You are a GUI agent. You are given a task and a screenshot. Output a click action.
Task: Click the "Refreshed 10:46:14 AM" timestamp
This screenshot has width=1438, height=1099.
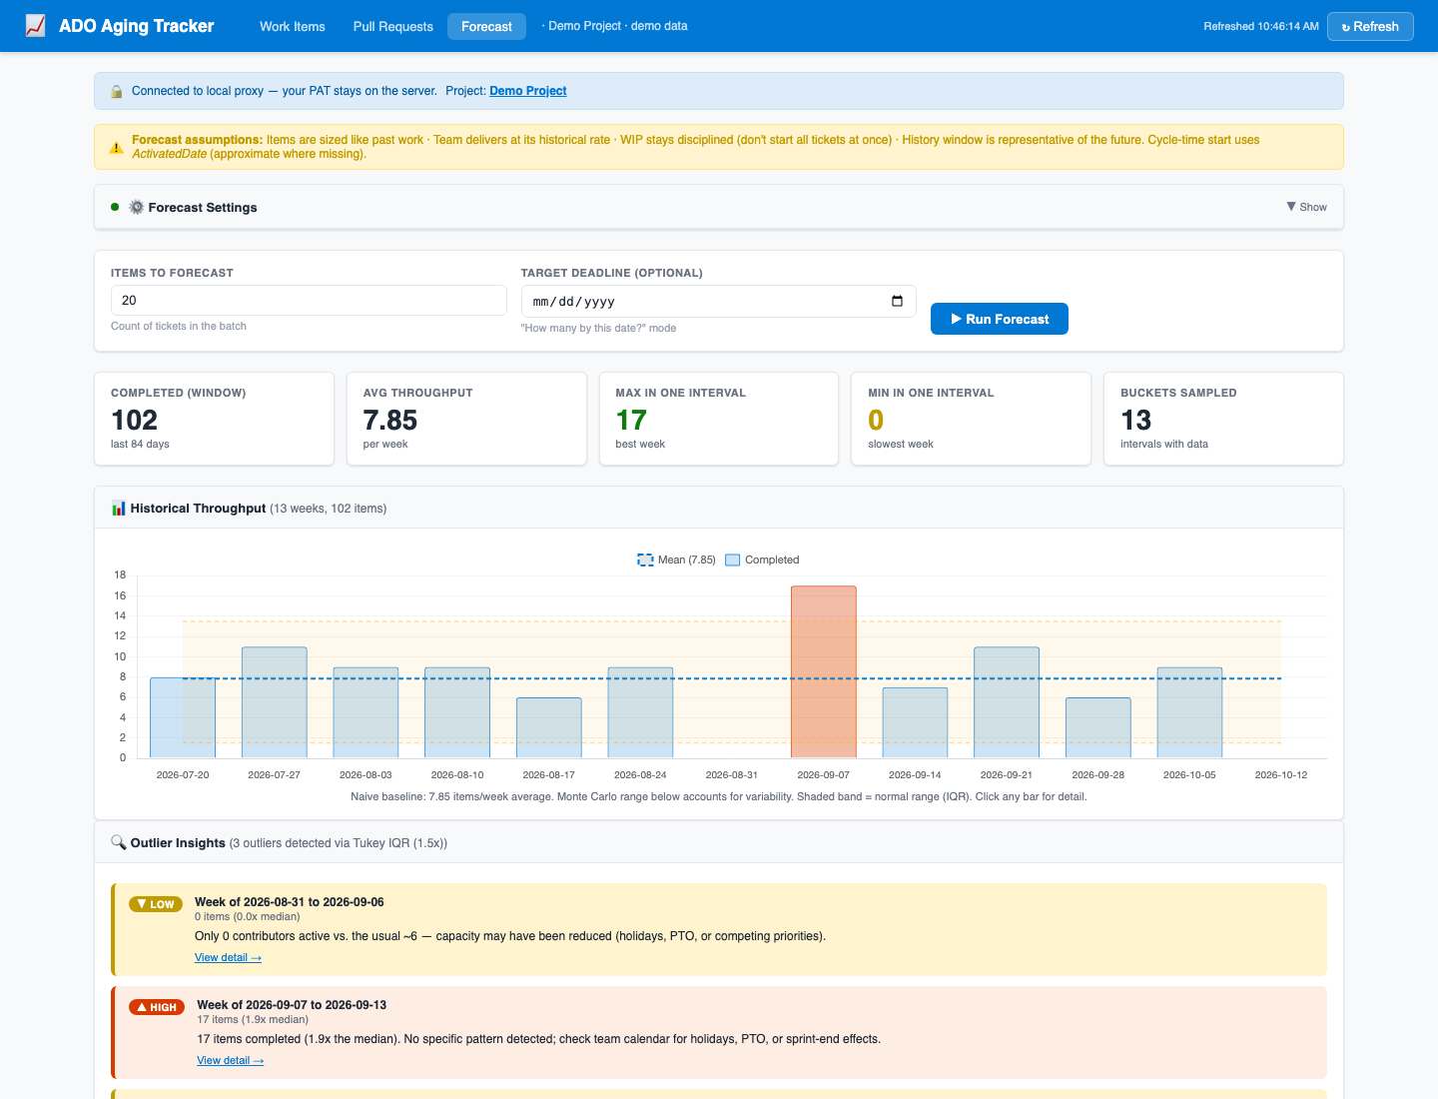click(x=1261, y=26)
